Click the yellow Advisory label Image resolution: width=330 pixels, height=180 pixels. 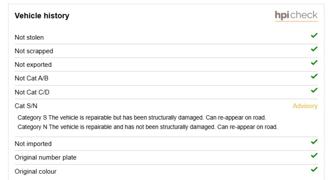tap(305, 106)
